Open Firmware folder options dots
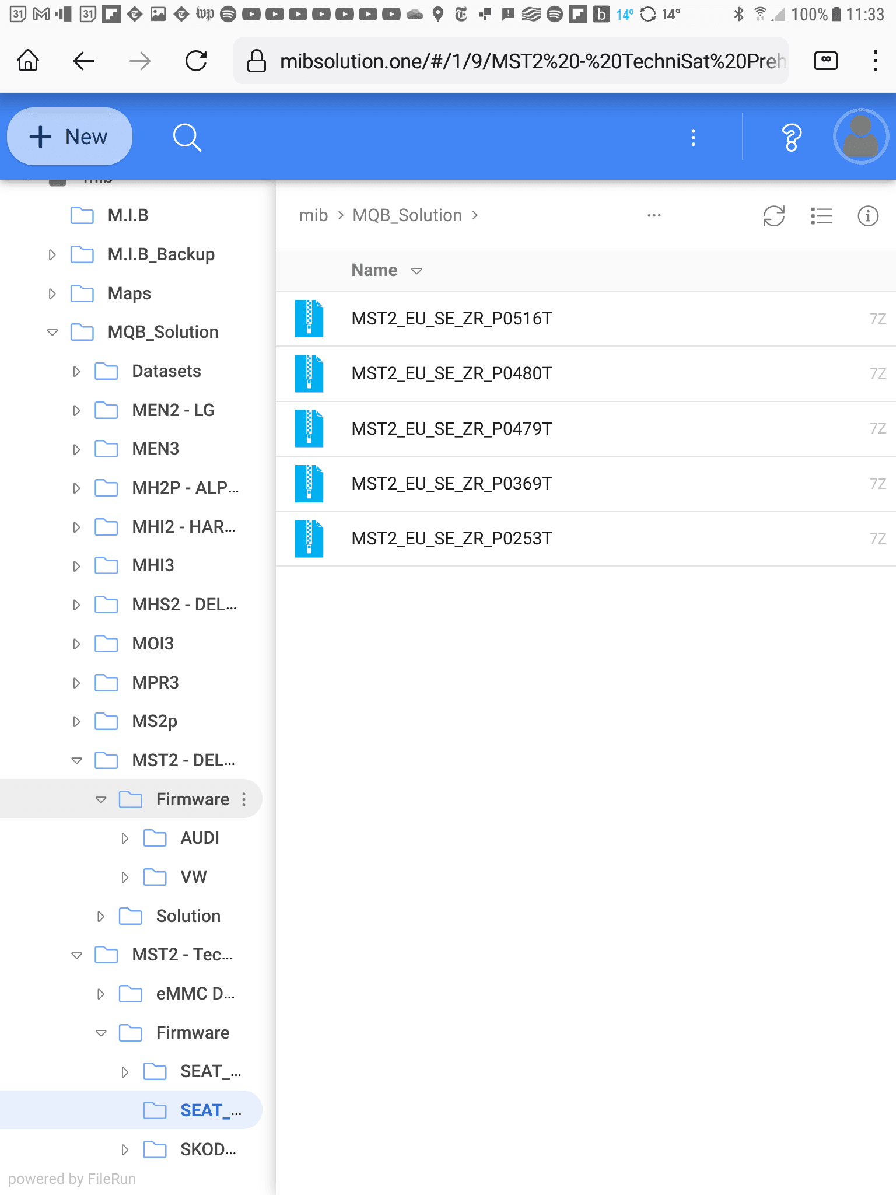896x1195 pixels. [244, 799]
